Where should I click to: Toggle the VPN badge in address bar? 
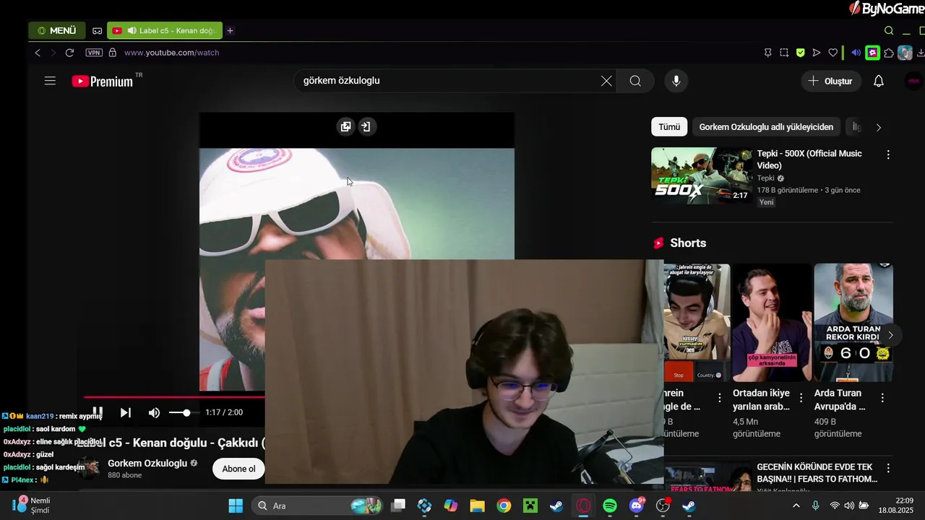point(94,53)
